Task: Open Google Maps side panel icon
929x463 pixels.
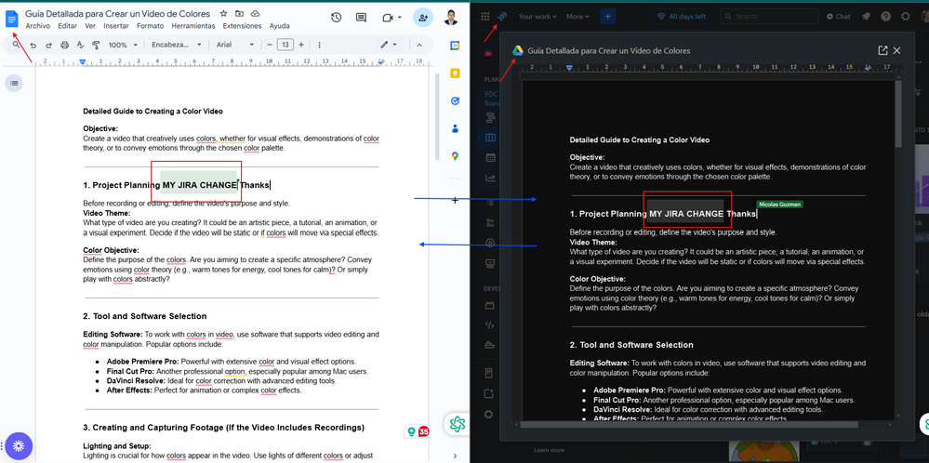Action: click(455, 157)
